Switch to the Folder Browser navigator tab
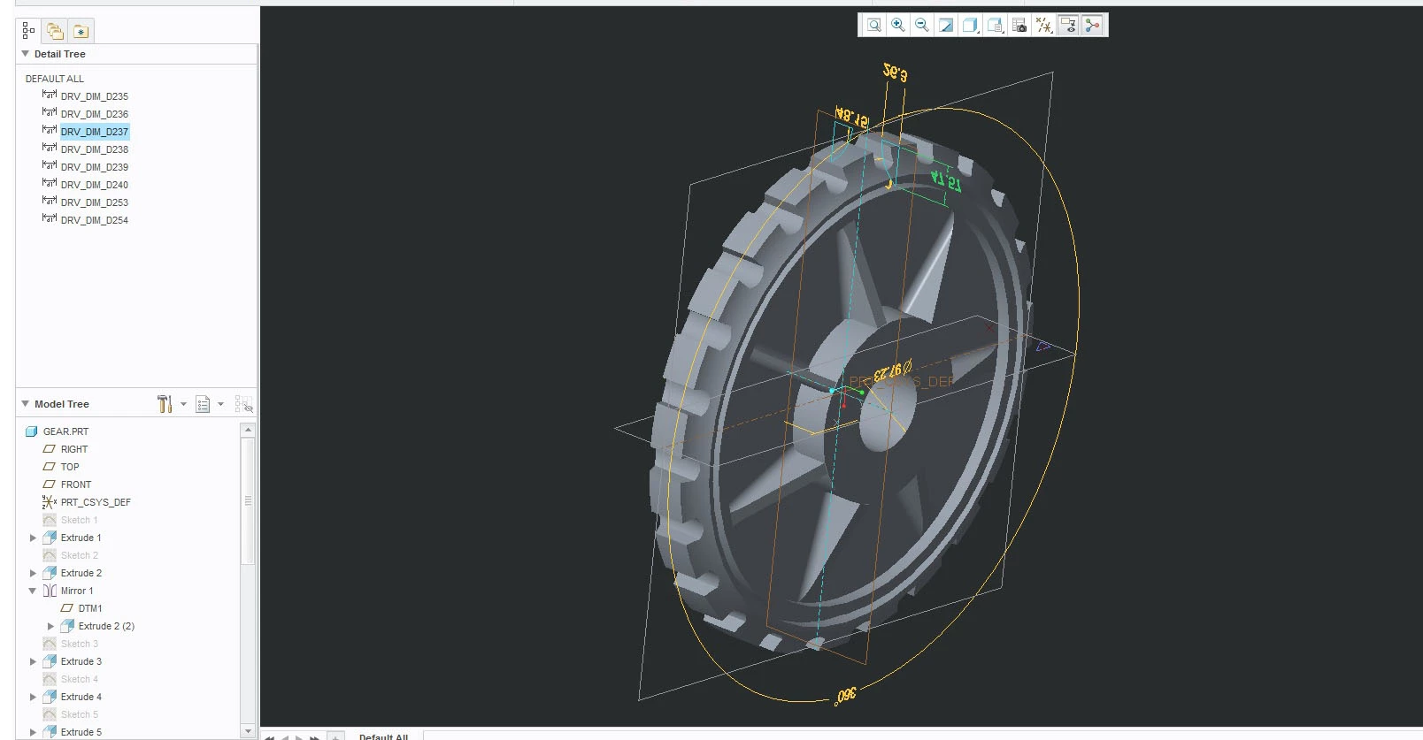This screenshot has height=740, width=1423. point(55,32)
